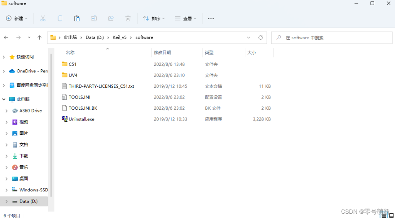Screen dimensions: 395x218
Task: Click Data (D:) in address breadcrumb
Action: [95, 37]
